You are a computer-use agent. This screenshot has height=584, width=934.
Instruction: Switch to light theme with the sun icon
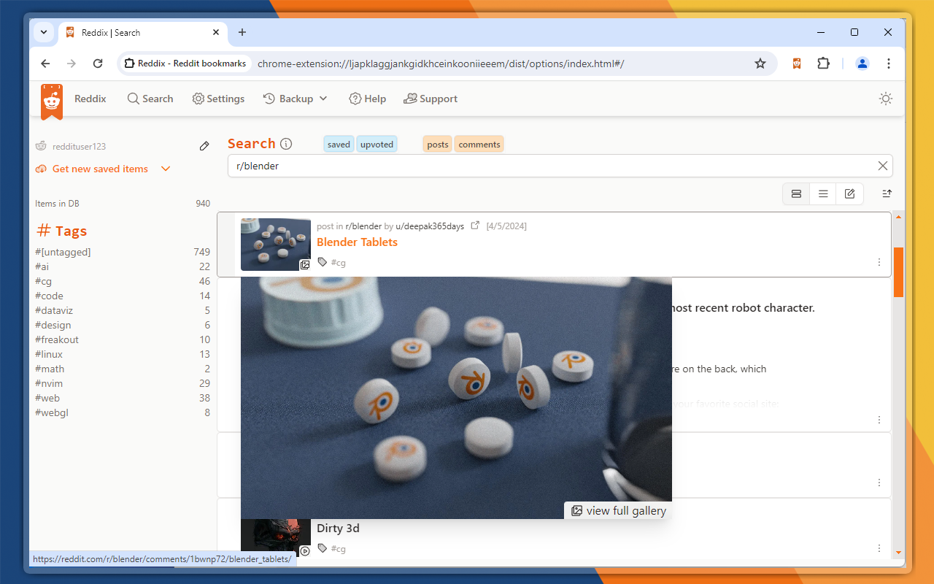(886, 99)
